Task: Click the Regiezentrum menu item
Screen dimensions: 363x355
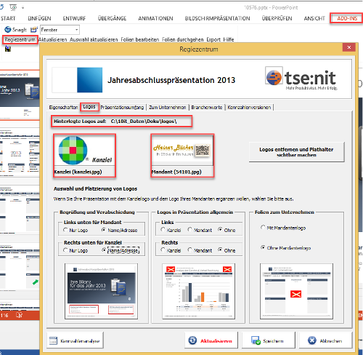Action: click(20, 39)
